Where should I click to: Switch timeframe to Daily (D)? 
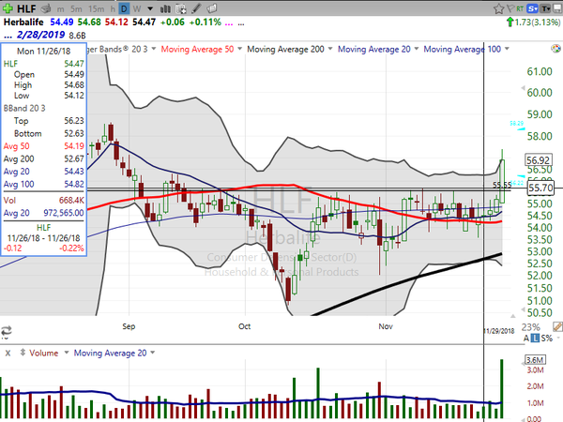[x=124, y=8]
